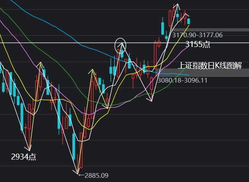Click the 上证指数日K线图解 title text
The width and height of the screenshot is (249, 182).
tap(210, 66)
